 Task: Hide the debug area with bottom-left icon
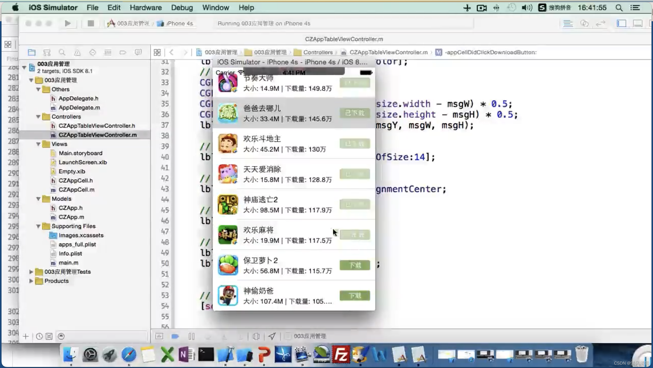click(159, 336)
